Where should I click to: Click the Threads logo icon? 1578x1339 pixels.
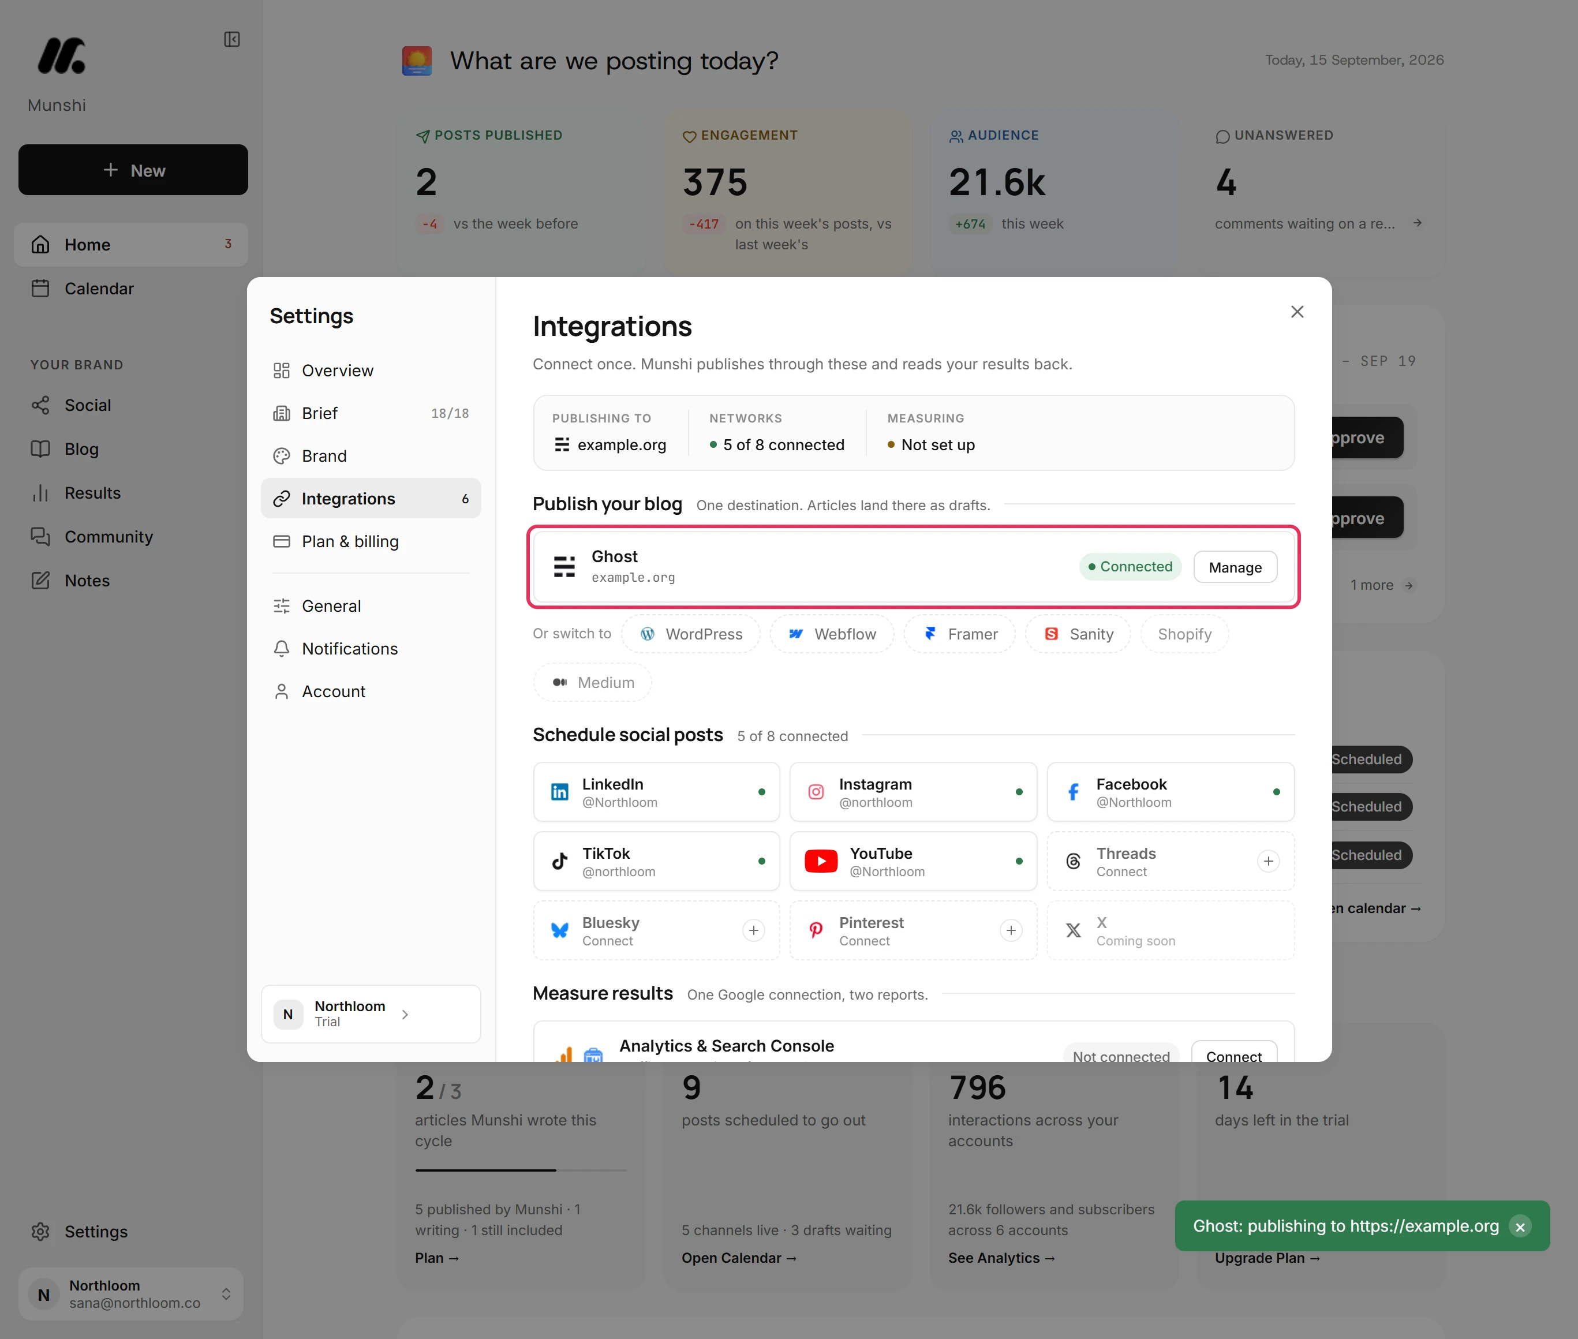click(x=1073, y=862)
